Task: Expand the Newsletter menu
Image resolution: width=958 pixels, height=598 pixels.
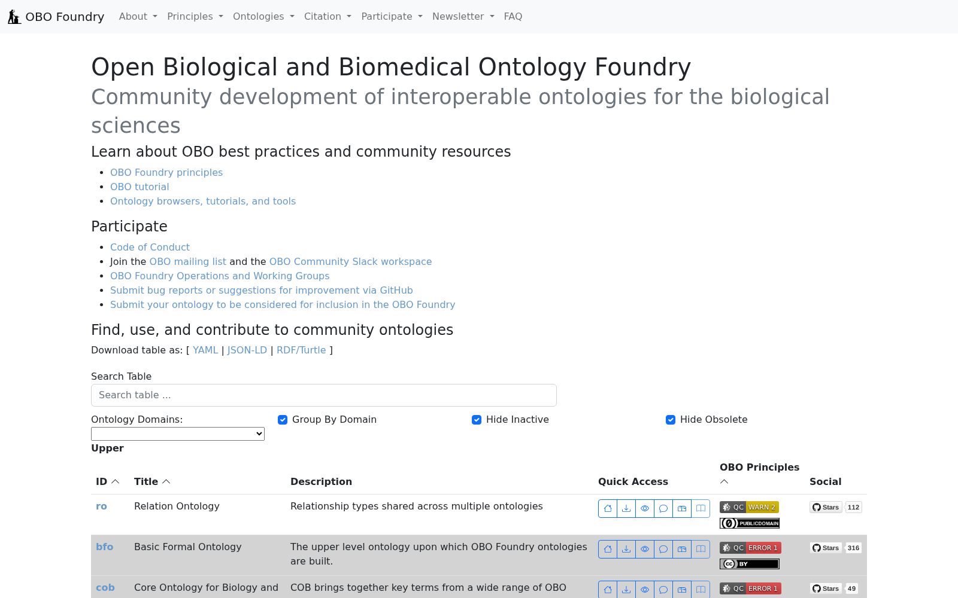Action: (x=463, y=17)
